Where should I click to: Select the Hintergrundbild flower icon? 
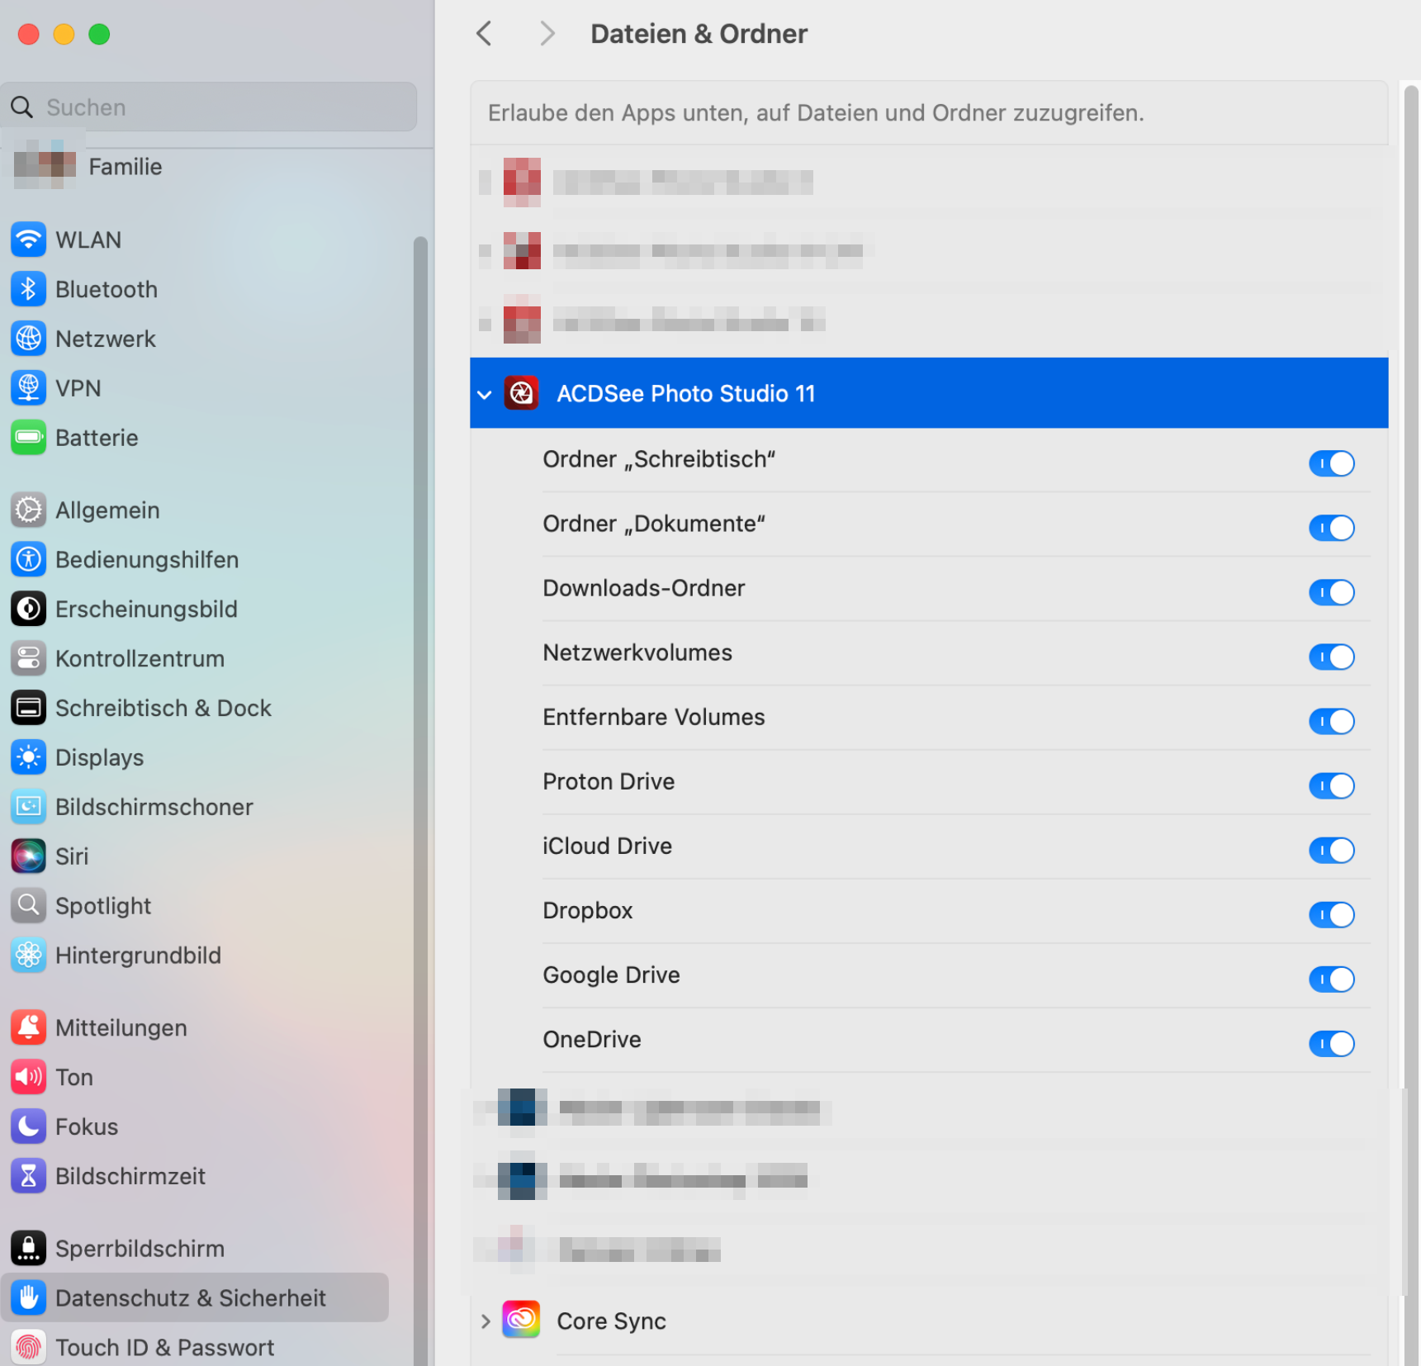(x=28, y=956)
